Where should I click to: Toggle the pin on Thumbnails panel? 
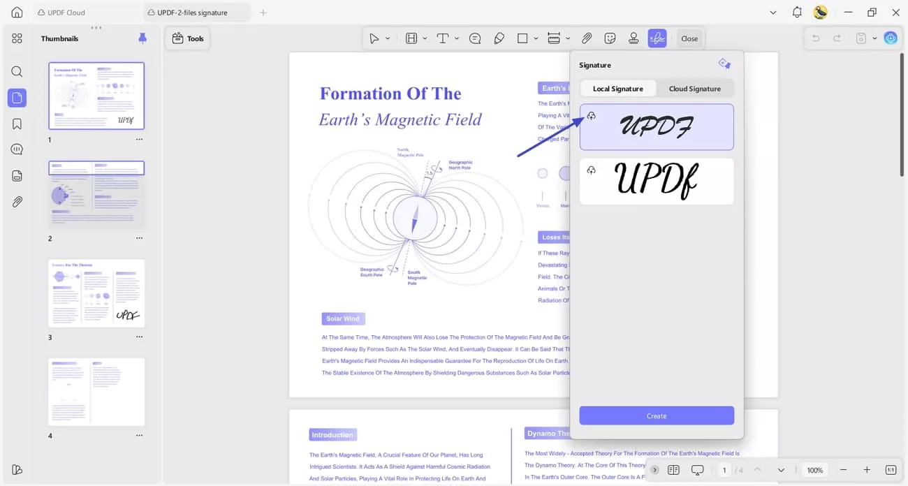(x=142, y=38)
